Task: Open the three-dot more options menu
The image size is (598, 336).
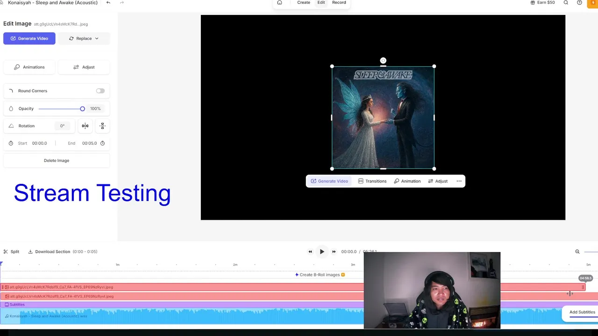Action: (x=459, y=181)
